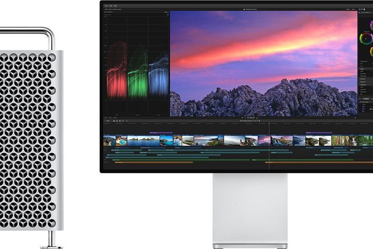This screenshot has width=373, height=249.
Task: Open the scopes View dropdown
Action: pos(165,12)
